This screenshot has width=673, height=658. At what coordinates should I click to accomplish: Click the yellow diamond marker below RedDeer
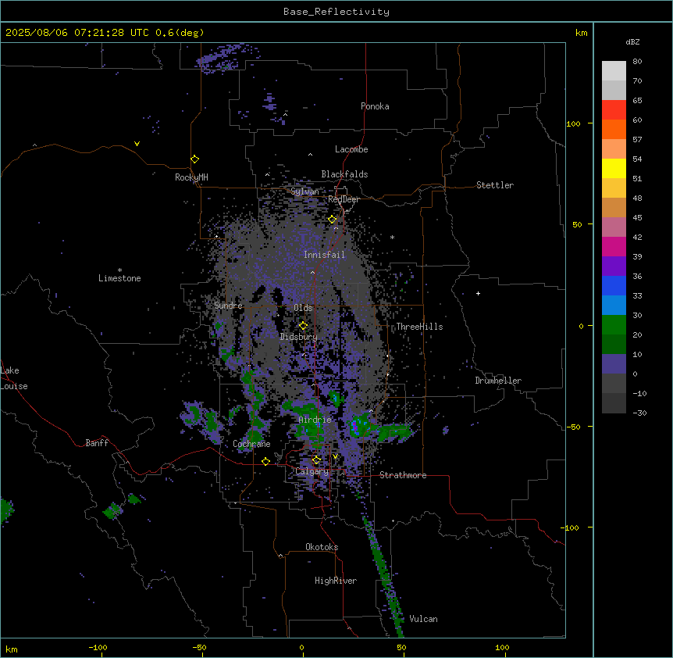coord(333,220)
